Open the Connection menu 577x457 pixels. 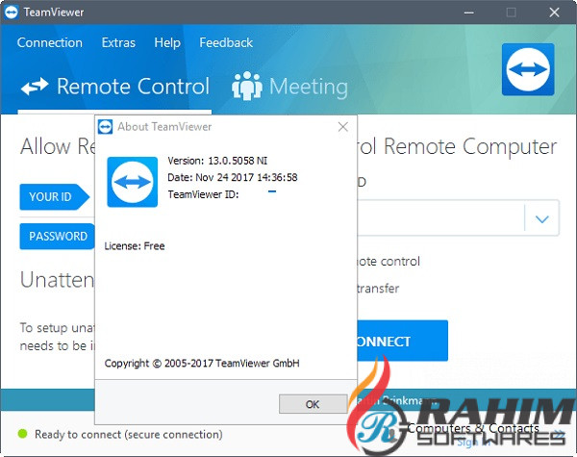point(50,42)
